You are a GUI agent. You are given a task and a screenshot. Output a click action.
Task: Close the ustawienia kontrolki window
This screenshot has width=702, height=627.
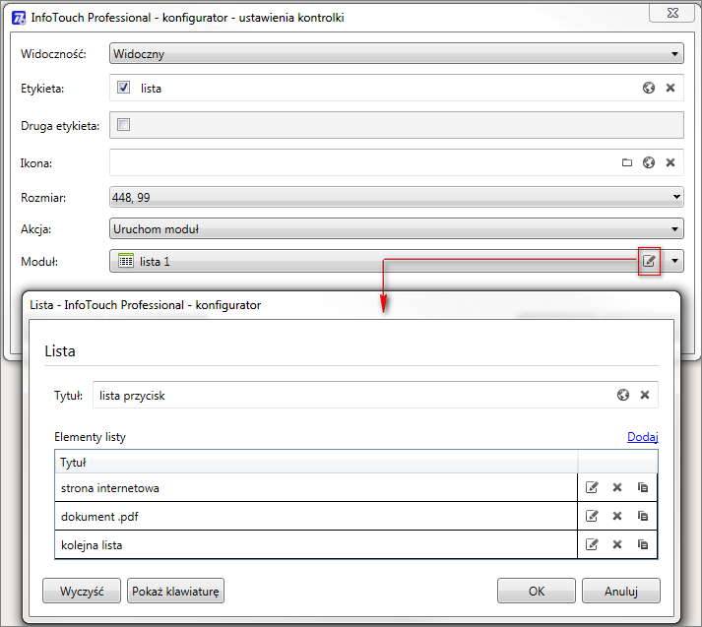click(x=672, y=13)
